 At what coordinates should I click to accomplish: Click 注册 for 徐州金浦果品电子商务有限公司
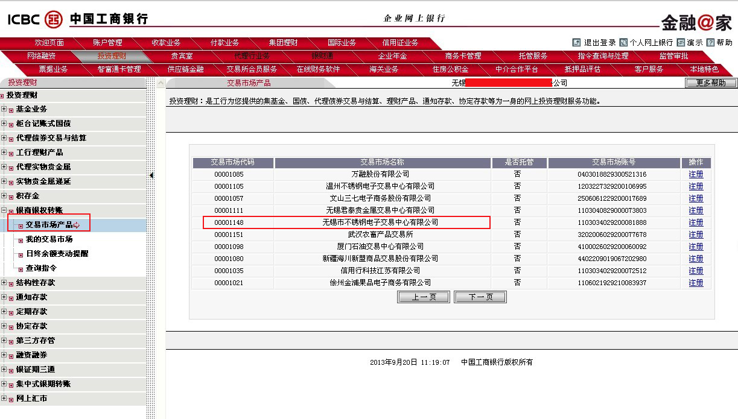[696, 283]
